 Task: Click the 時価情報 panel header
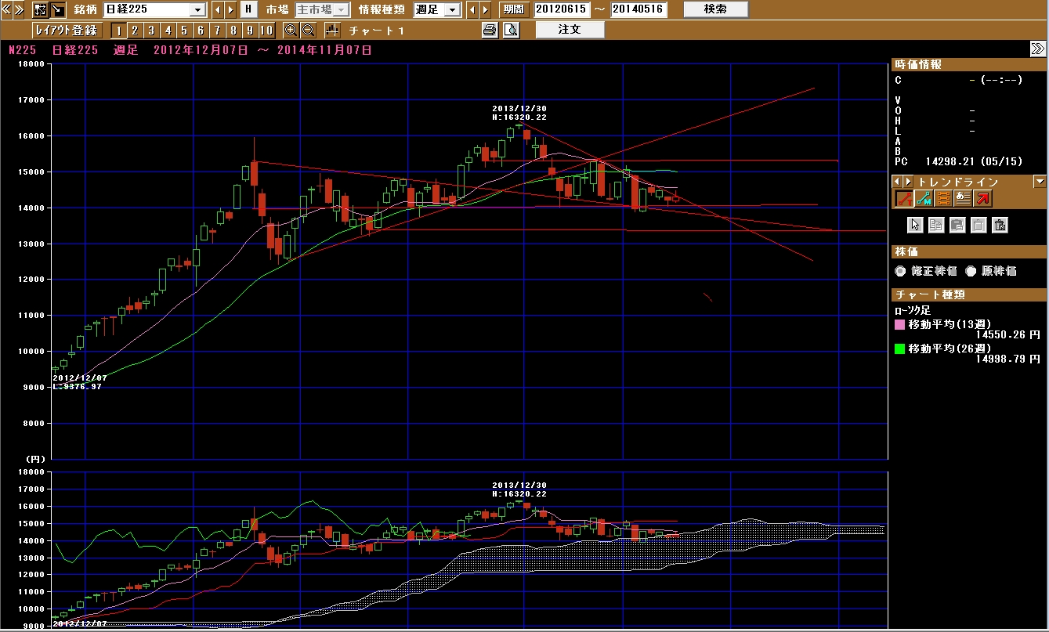(x=970, y=64)
